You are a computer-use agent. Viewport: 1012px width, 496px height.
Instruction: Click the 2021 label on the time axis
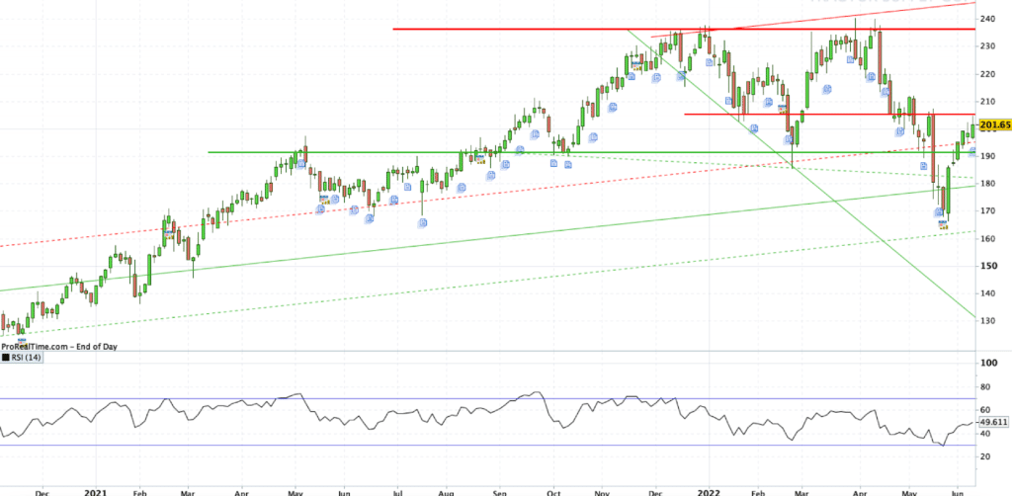pyautogui.click(x=96, y=489)
